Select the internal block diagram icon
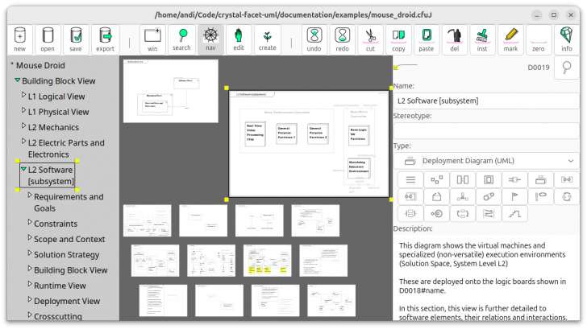Viewport: 587px width, 329px height. tap(489, 180)
